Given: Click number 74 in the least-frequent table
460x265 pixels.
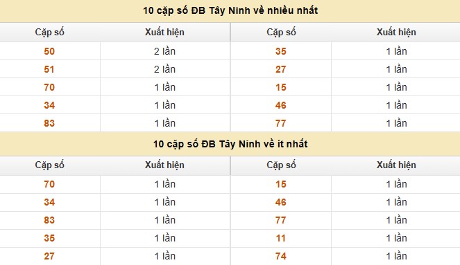Looking at the screenshot, I should [281, 256].
